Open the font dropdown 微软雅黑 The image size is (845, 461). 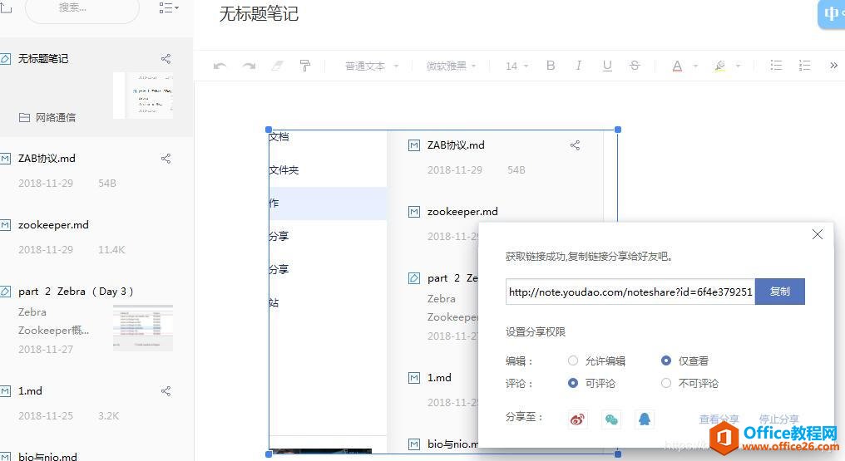(451, 66)
